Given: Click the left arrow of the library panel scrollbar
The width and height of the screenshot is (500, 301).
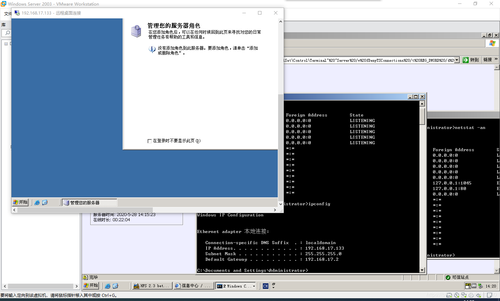Looking at the screenshot, I should [5, 286].
